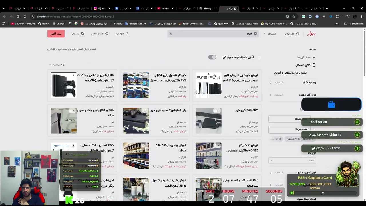This screenshot has height=206, width=366.
Task: Open the نحوه ی انتقال شارژ bookmark
Action: point(303,24)
